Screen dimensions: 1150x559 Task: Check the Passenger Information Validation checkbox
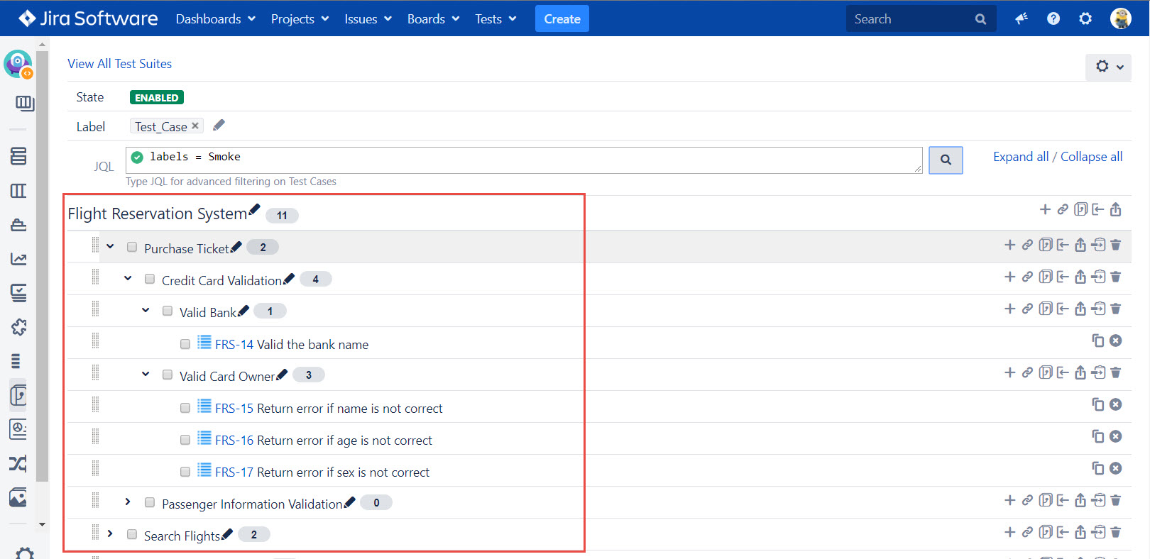(150, 502)
